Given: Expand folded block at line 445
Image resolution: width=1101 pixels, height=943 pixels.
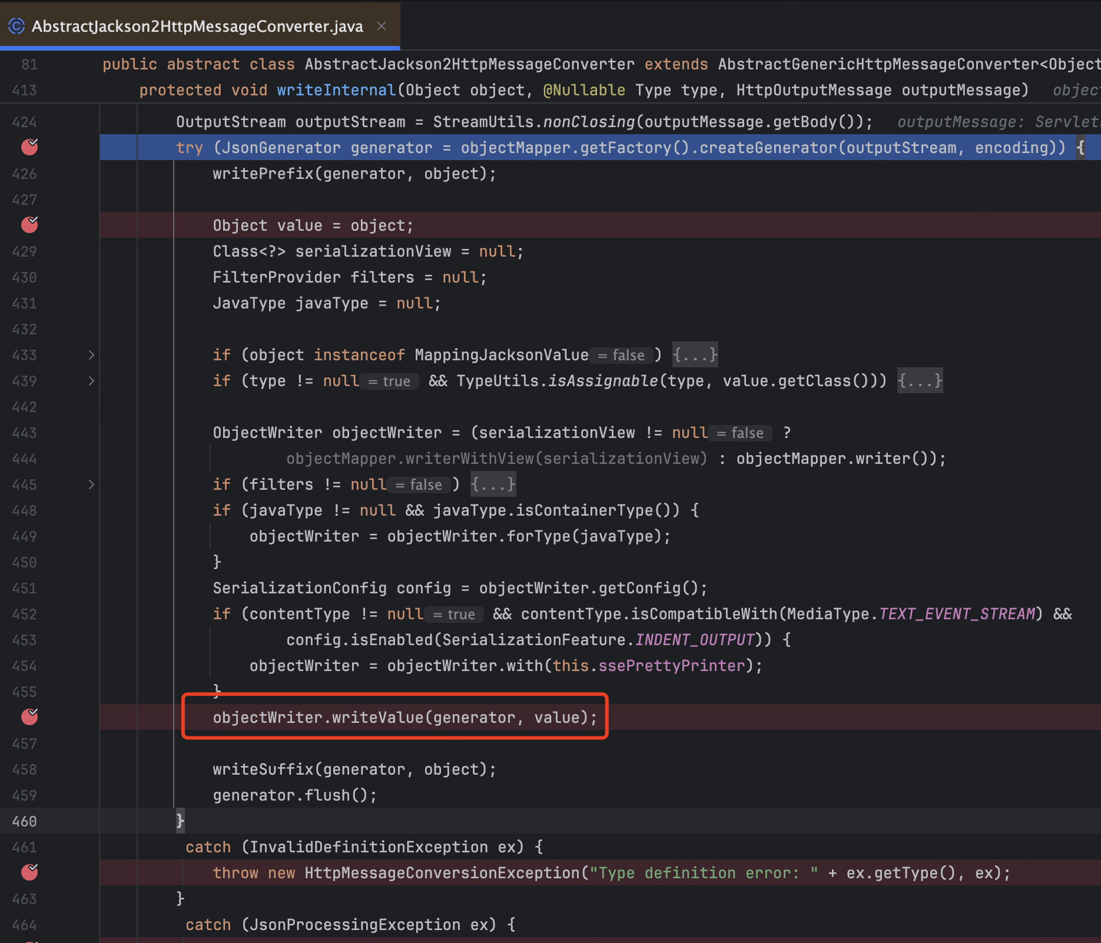Looking at the screenshot, I should point(91,484).
